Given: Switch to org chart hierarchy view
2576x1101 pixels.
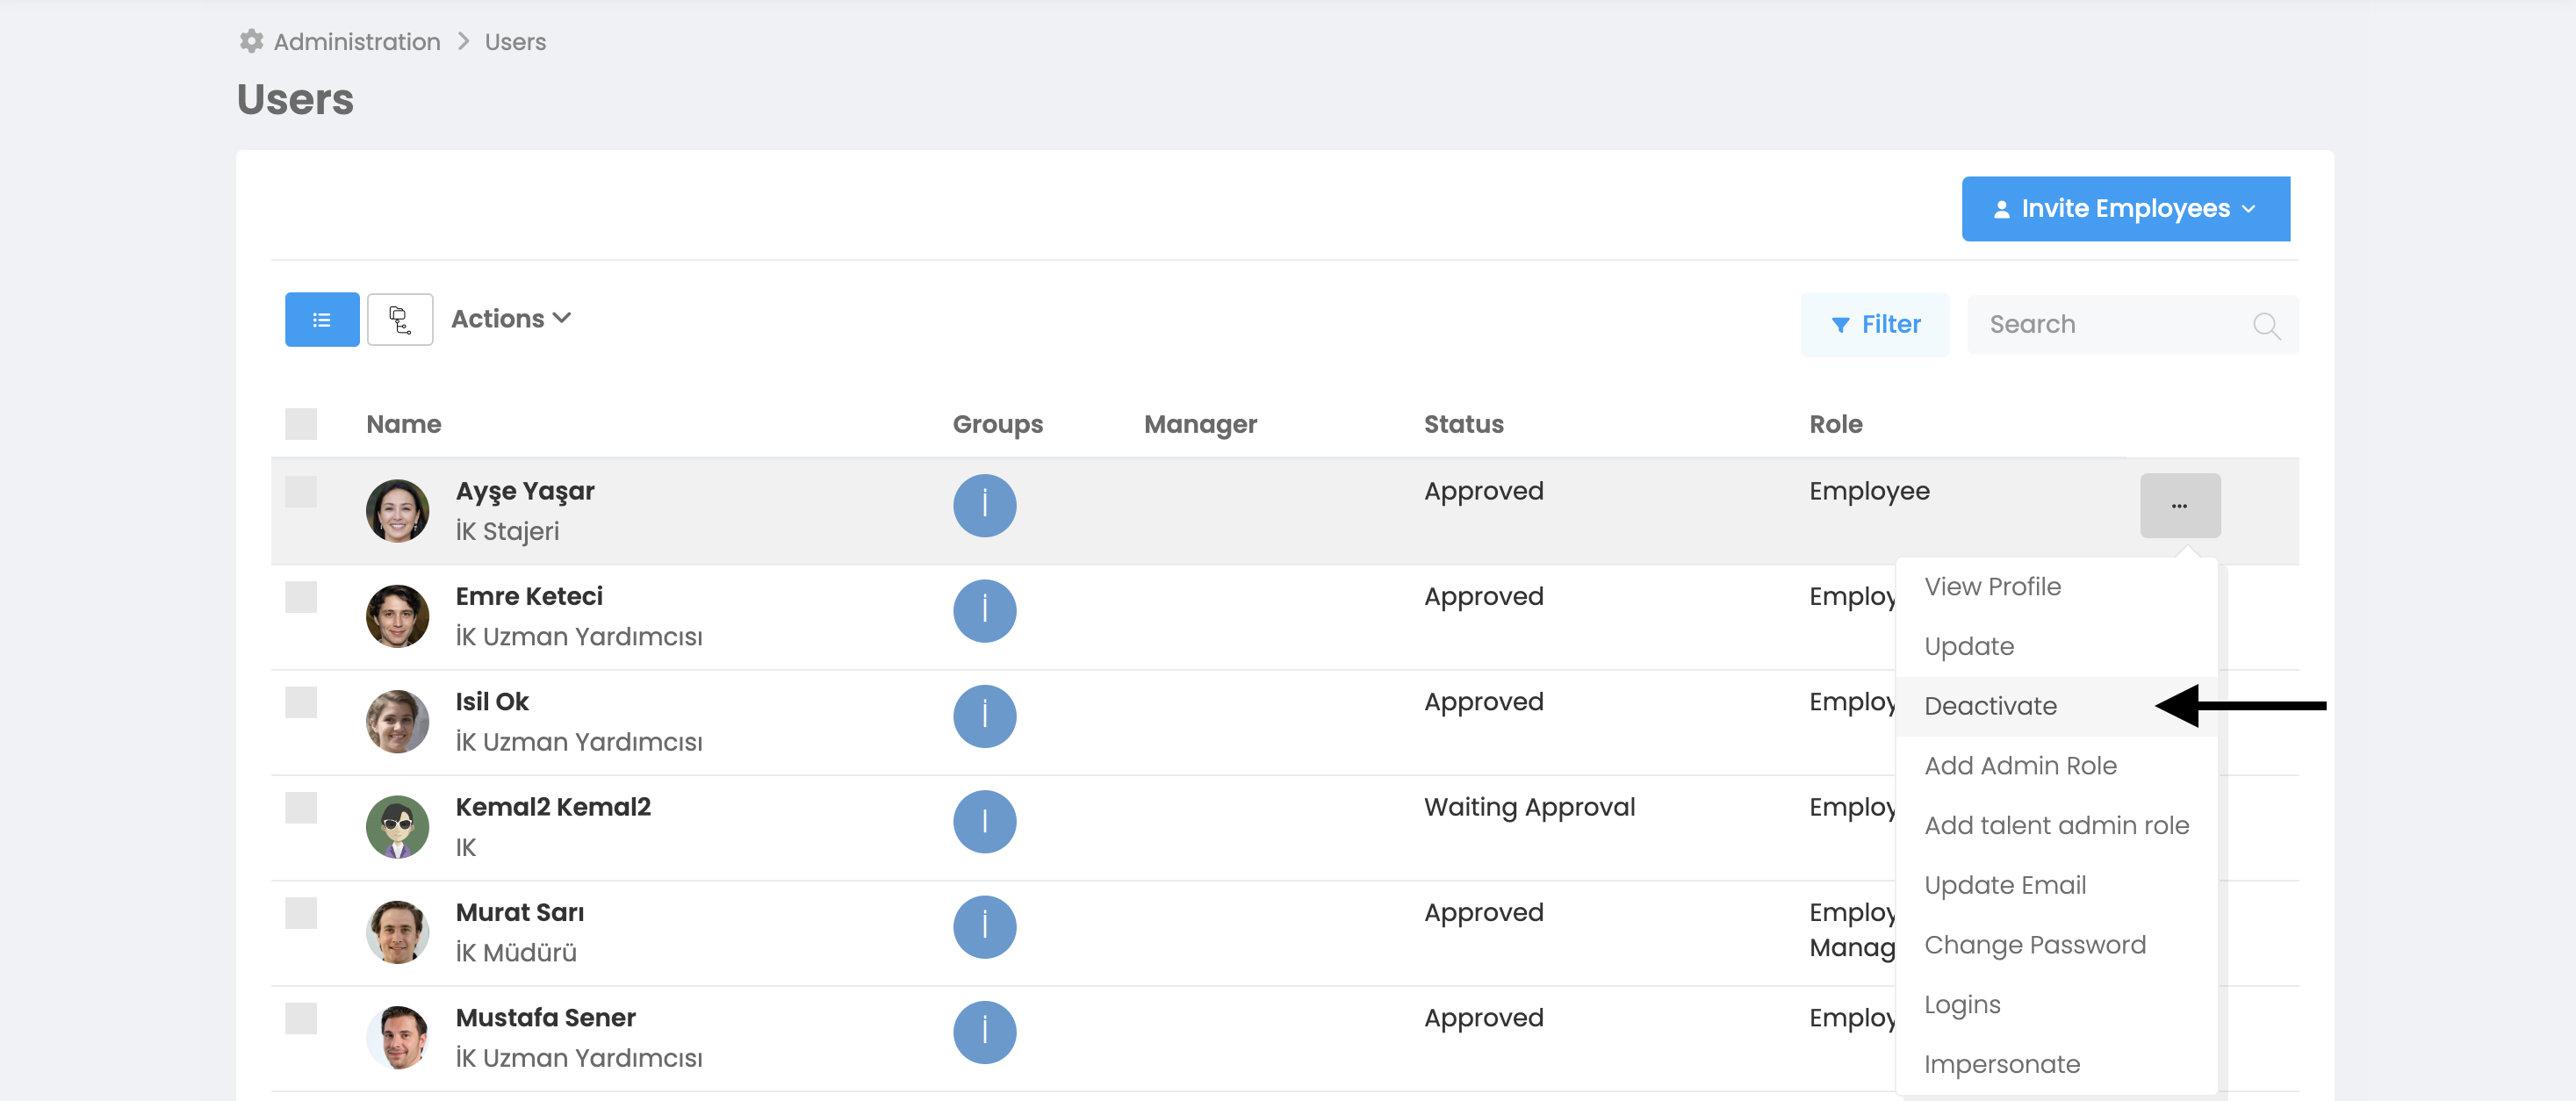Looking at the screenshot, I should (399, 320).
